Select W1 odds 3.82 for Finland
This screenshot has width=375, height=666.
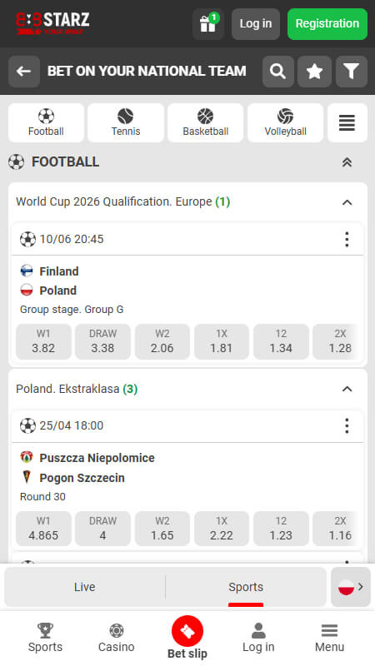pyautogui.click(x=43, y=341)
